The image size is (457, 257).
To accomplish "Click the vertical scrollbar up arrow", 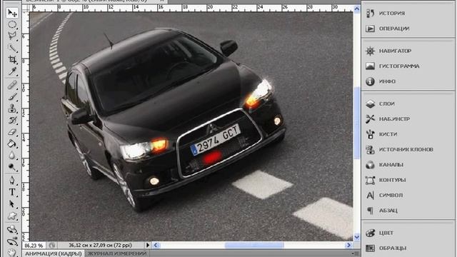I will (x=357, y=9).
